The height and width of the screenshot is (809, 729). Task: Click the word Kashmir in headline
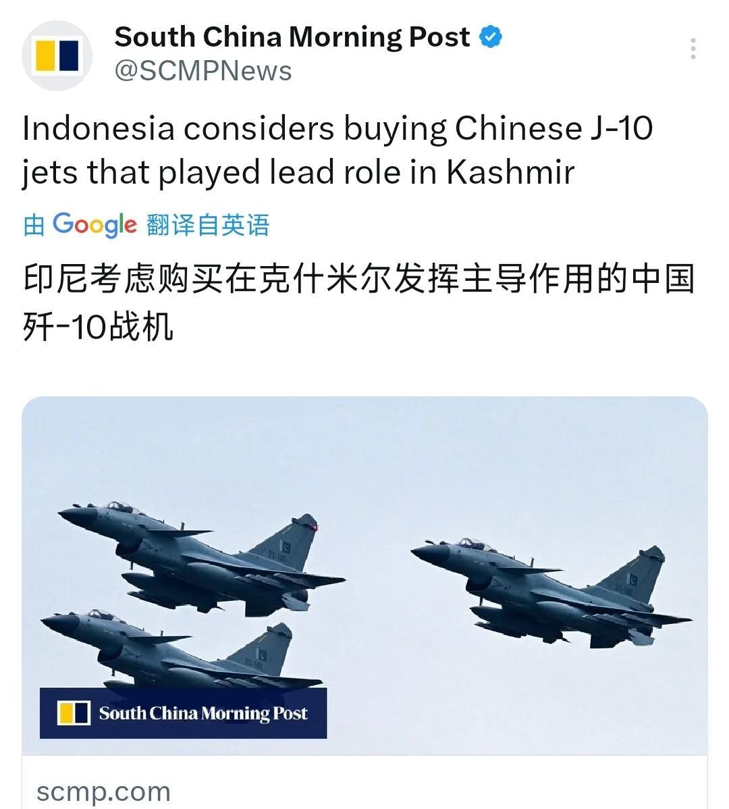510,172
